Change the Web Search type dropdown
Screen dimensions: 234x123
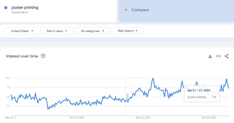tap(127, 31)
